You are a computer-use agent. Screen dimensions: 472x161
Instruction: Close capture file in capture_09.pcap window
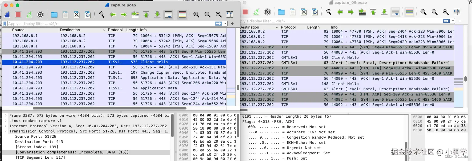coord(304,12)
